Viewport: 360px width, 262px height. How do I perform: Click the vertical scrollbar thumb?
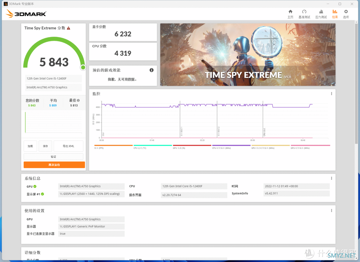pos(356,83)
